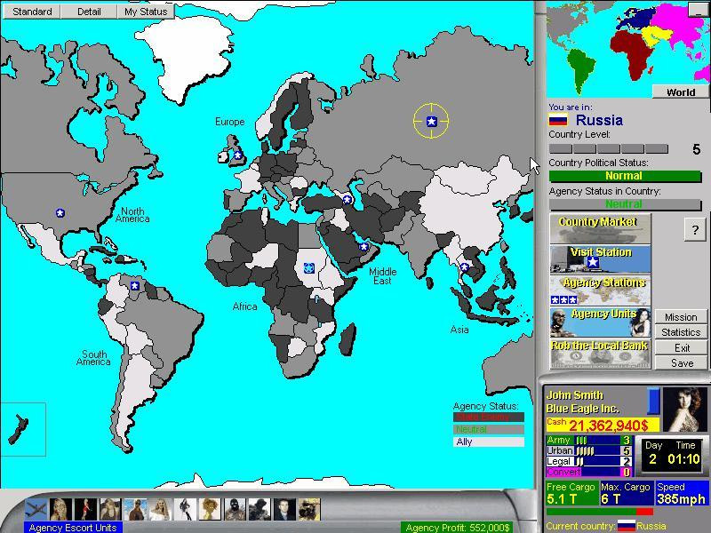The width and height of the screenshot is (711, 533).
Task: Switch to the Detail map view tab
Action: 89,12
